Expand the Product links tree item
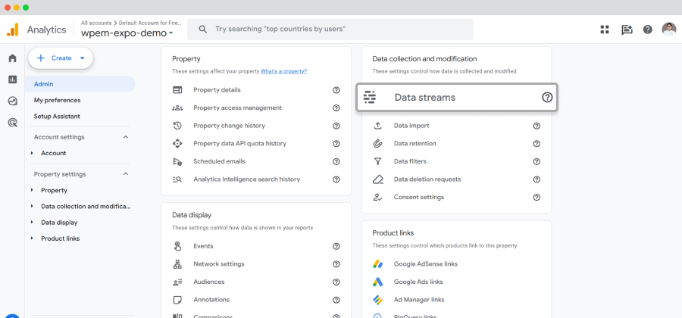The width and height of the screenshot is (682, 318). 32,238
